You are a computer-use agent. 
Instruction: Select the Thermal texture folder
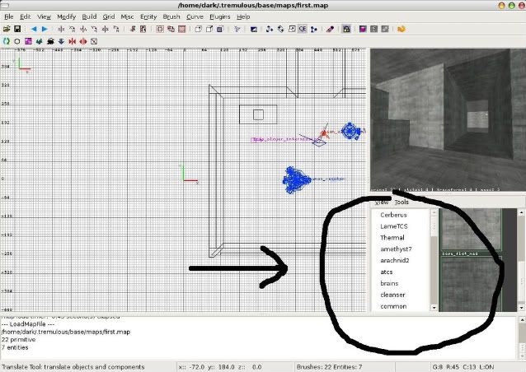tap(392, 238)
